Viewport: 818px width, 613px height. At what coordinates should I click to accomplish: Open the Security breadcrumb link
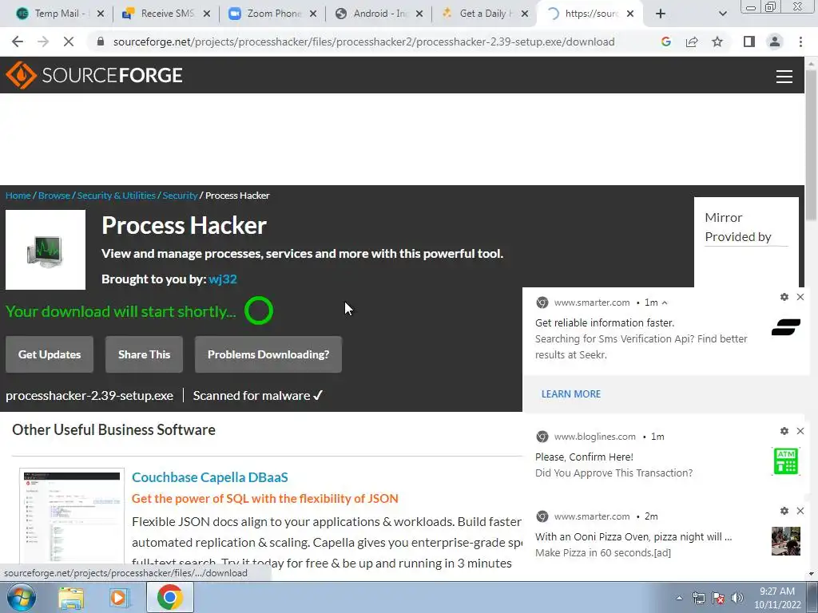point(180,196)
